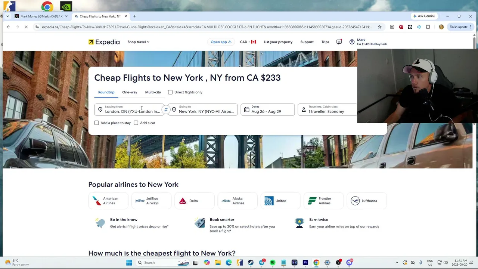
Task: Check the Add a car option
Action: 136,123
